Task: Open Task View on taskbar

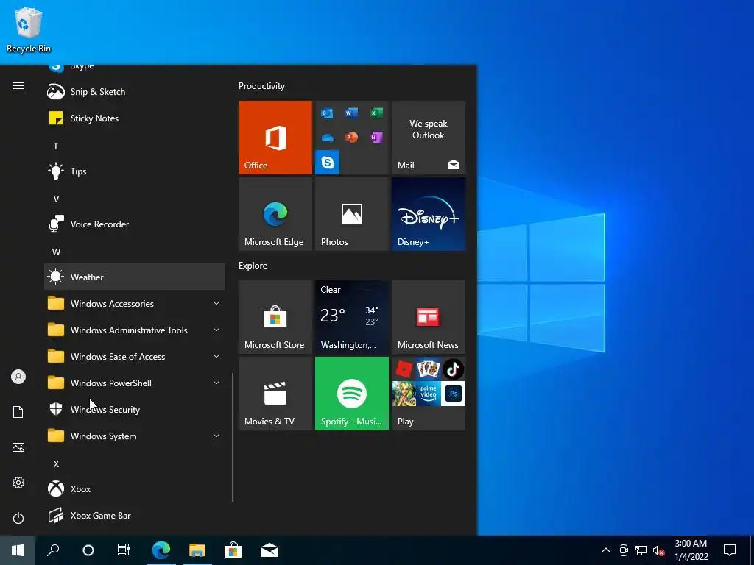Action: point(124,550)
